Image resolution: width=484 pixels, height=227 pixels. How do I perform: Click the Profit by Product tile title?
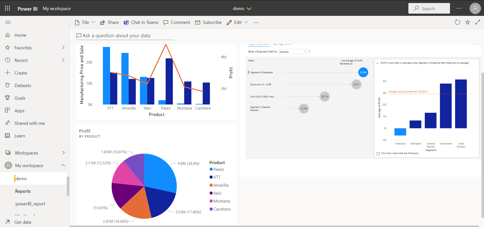pyautogui.click(x=85, y=131)
